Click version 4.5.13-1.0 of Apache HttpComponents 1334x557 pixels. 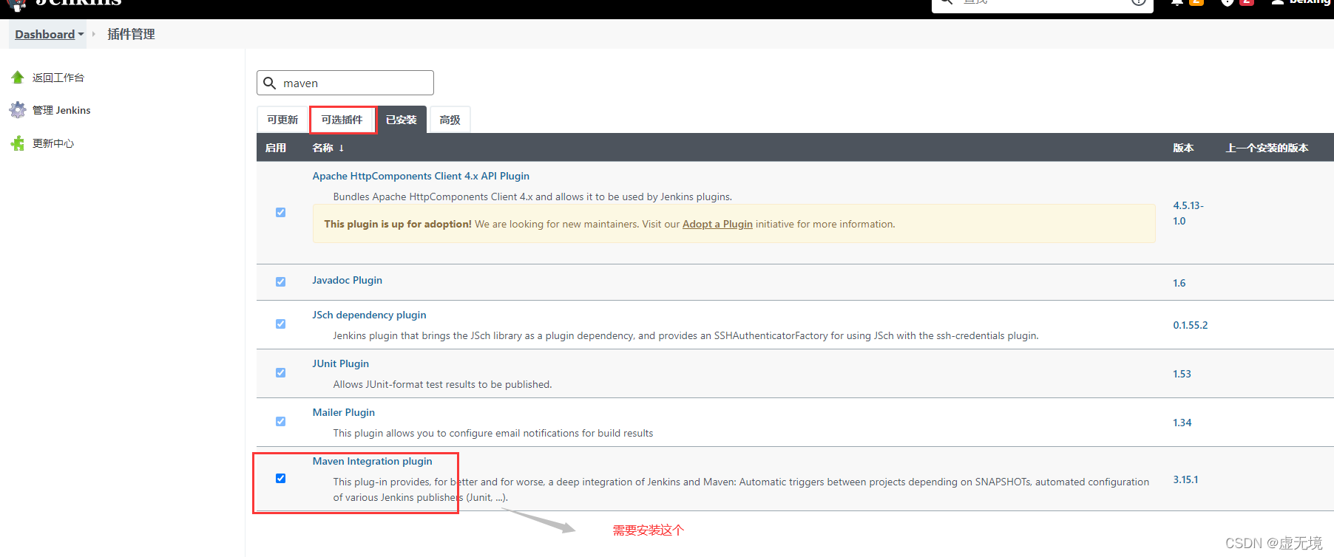tap(1188, 213)
